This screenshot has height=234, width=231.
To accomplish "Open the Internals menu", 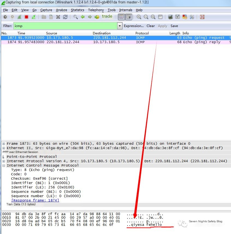I will [x=126, y=10].
